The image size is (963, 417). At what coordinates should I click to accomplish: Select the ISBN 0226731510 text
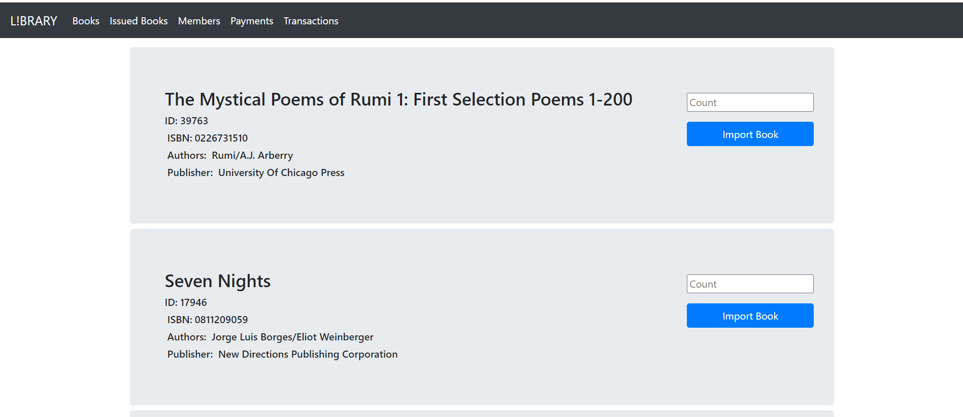208,138
